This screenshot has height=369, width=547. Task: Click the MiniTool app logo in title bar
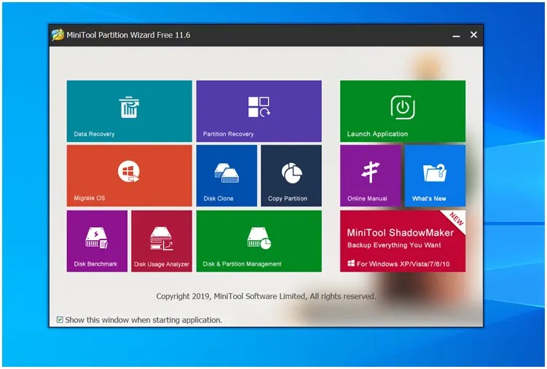(58, 35)
